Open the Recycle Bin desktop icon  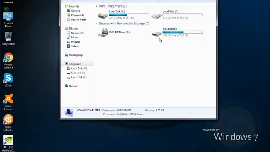pyautogui.click(x=8, y=38)
